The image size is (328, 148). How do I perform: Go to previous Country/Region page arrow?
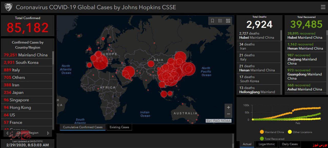7,133
